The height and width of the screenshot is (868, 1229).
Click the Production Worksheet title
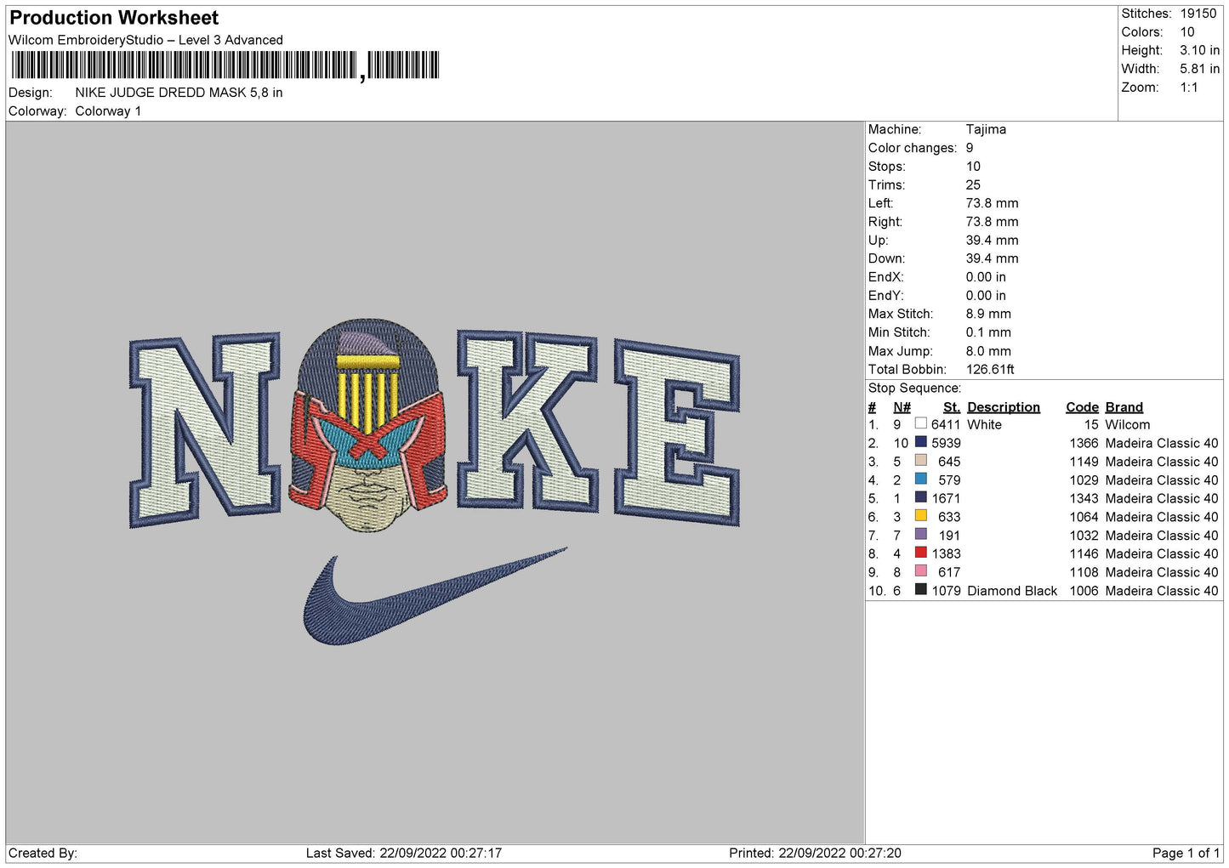114,18
